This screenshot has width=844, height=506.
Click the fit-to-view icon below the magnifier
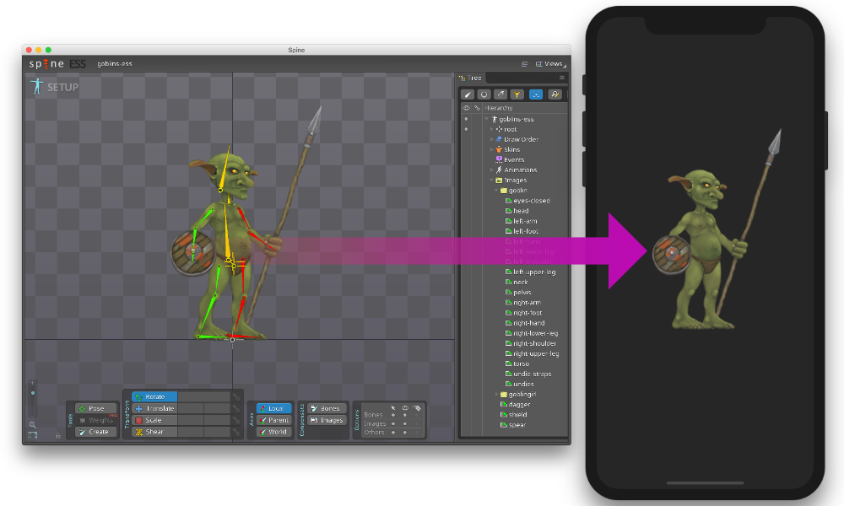tap(32, 435)
